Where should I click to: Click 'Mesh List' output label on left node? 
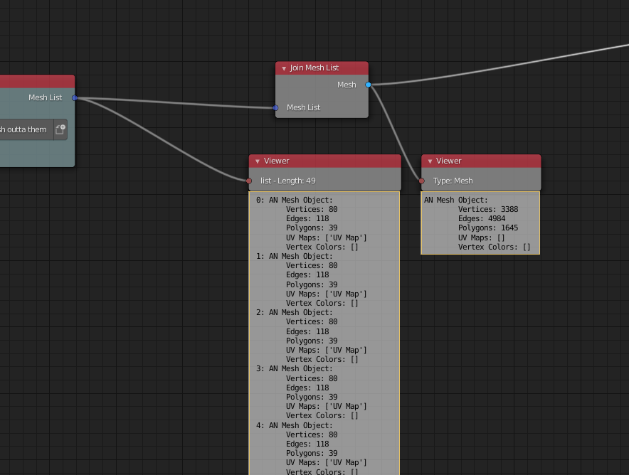click(46, 98)
